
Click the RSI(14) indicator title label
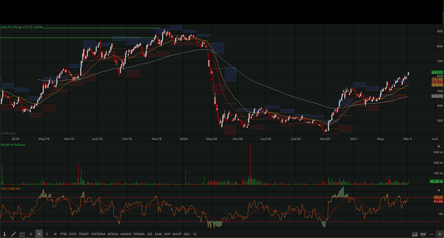point(11,188)
